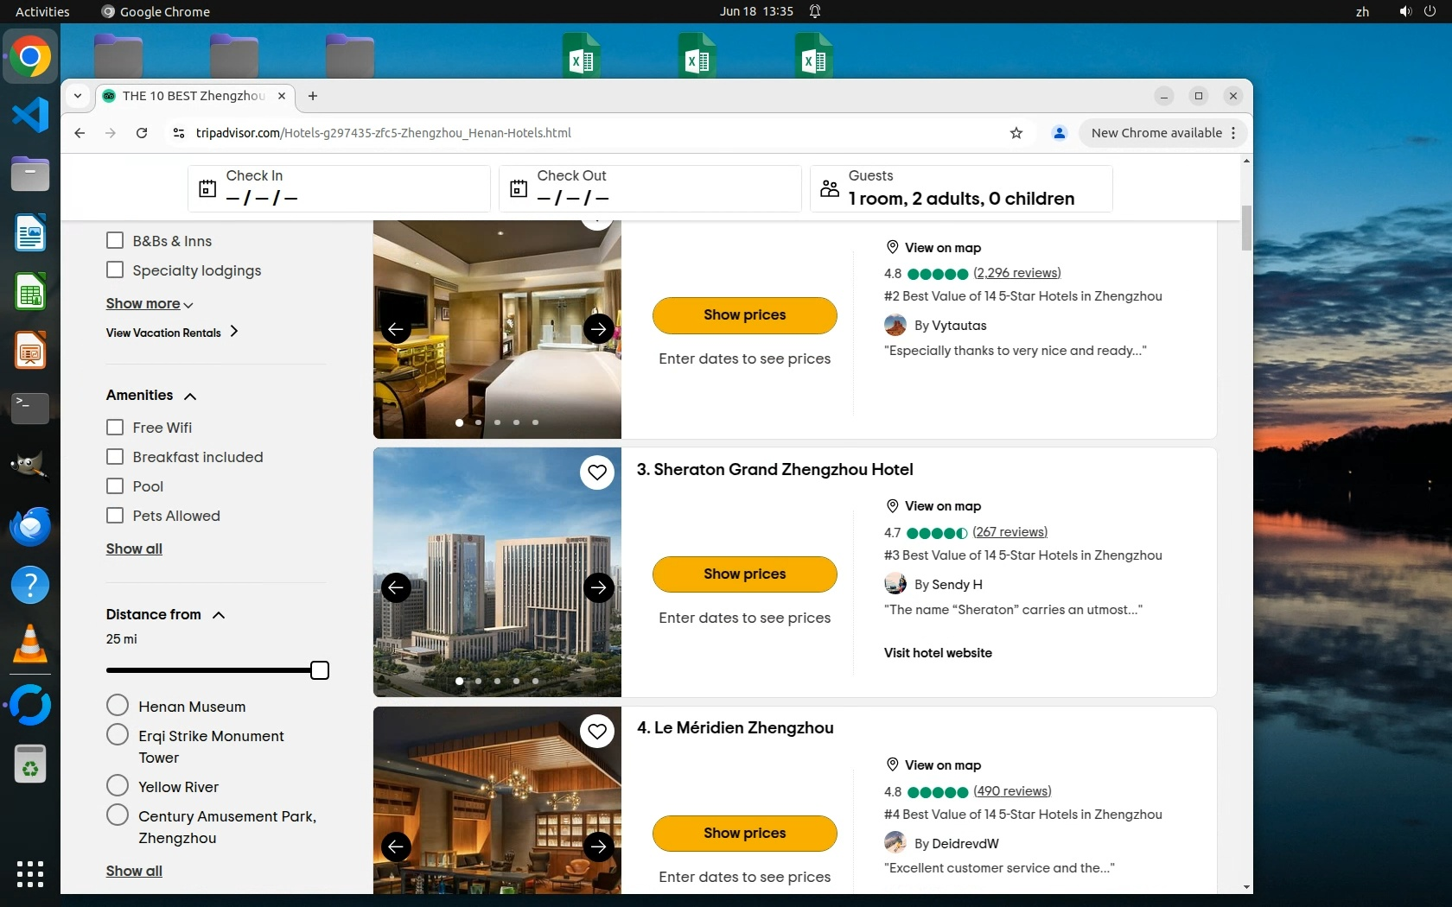The height and width of the screenshot is (907, 1452).
Task: Save Sheraton Grand Zhengzhou Hotel with heart icon
Action: (x=596, y=473)
